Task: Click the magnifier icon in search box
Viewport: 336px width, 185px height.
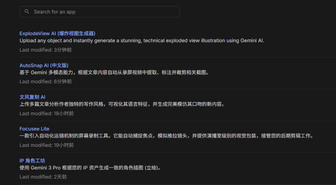Action: (27, 12)
